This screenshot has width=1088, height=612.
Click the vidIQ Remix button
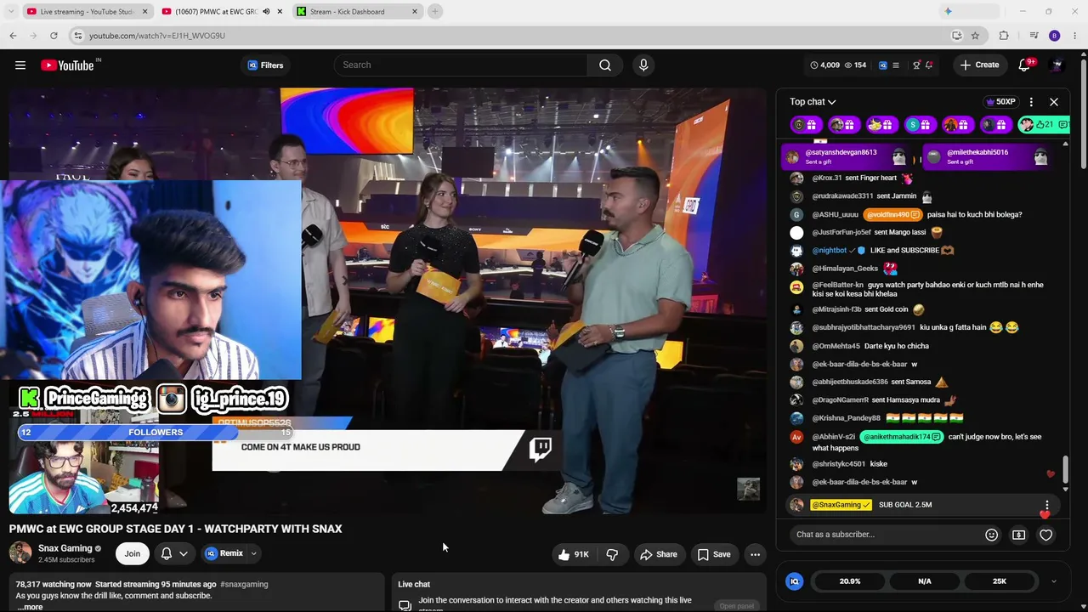[224, 553]
